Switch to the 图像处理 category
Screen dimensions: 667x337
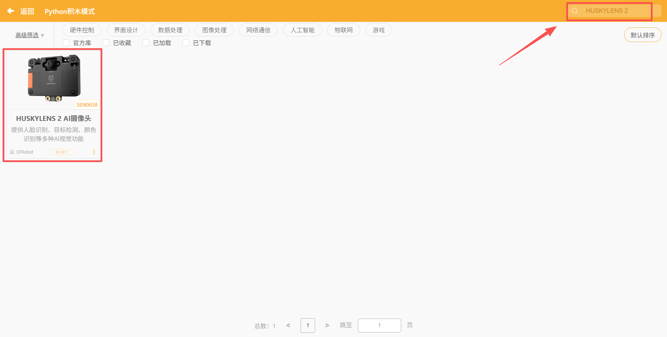[214, 30]
